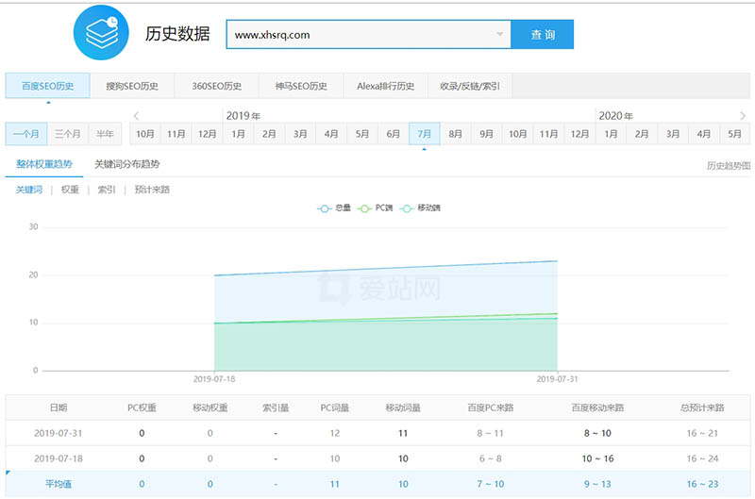755x499 pixels.
Task: Select 3月 under 2019年
Action: pos(300,134)
